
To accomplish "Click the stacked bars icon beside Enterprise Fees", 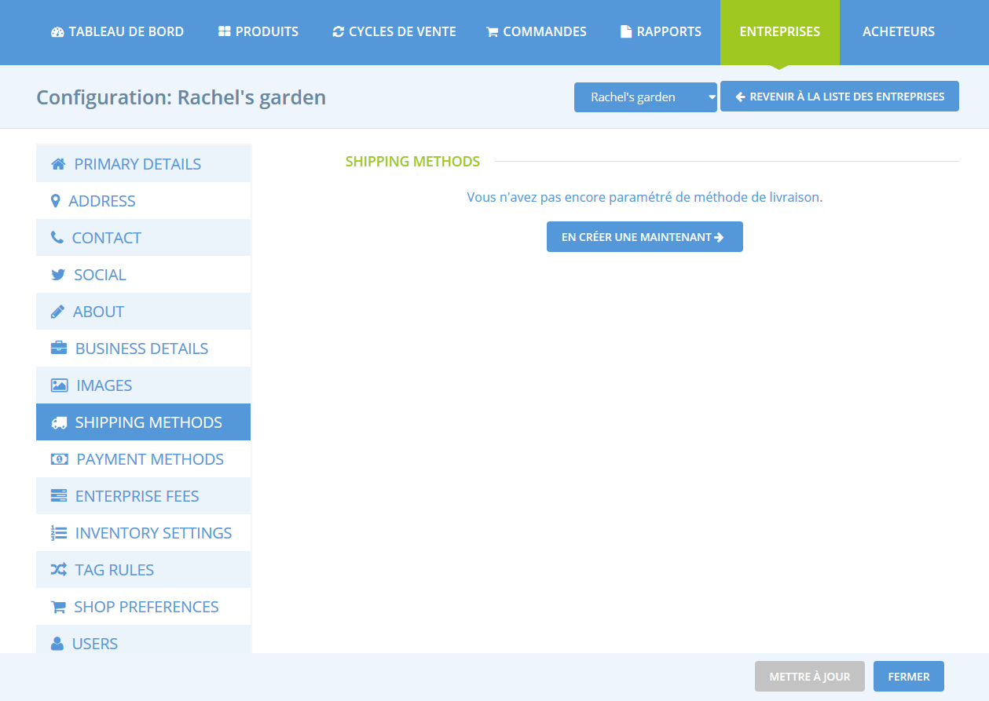I will pos(58,496).
